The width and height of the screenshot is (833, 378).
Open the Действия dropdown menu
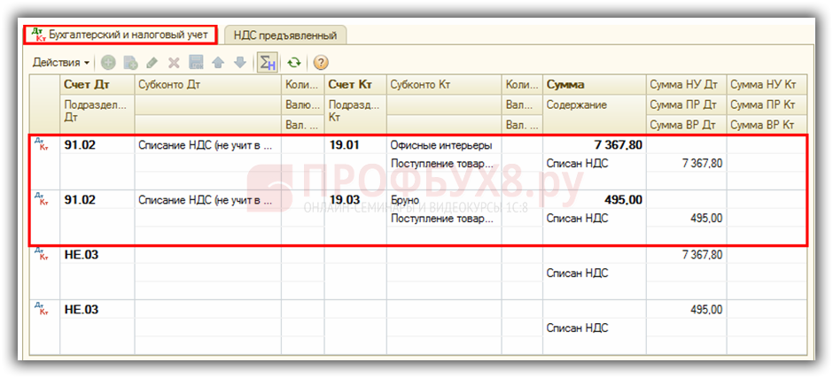[61, 63]
